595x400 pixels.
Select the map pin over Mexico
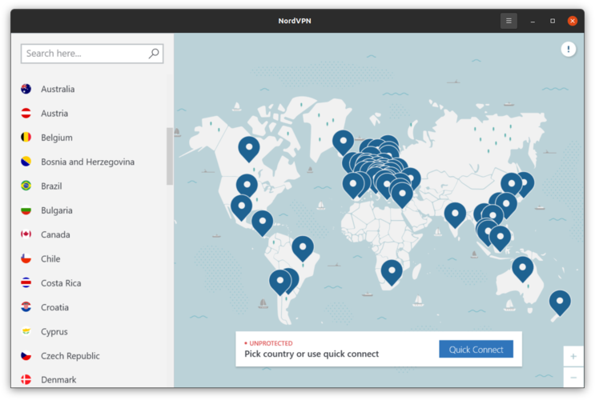click(x=241, y=206)
